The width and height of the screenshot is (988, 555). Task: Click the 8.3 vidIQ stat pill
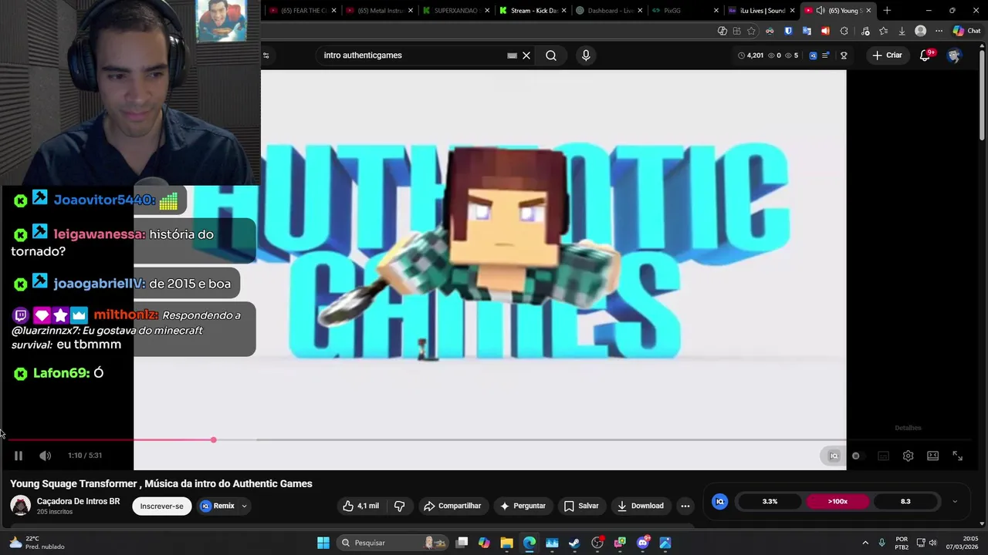coord(905,501)
